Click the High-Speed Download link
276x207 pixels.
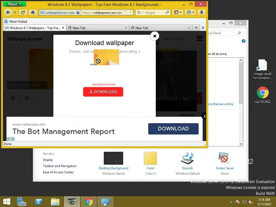coord(104,84)
